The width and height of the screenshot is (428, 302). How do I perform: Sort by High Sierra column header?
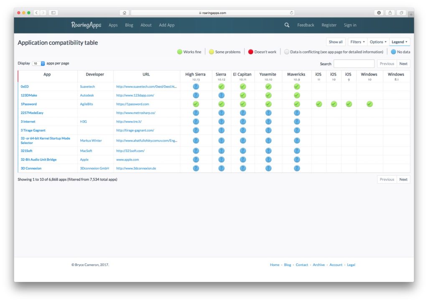pos(196,76)
